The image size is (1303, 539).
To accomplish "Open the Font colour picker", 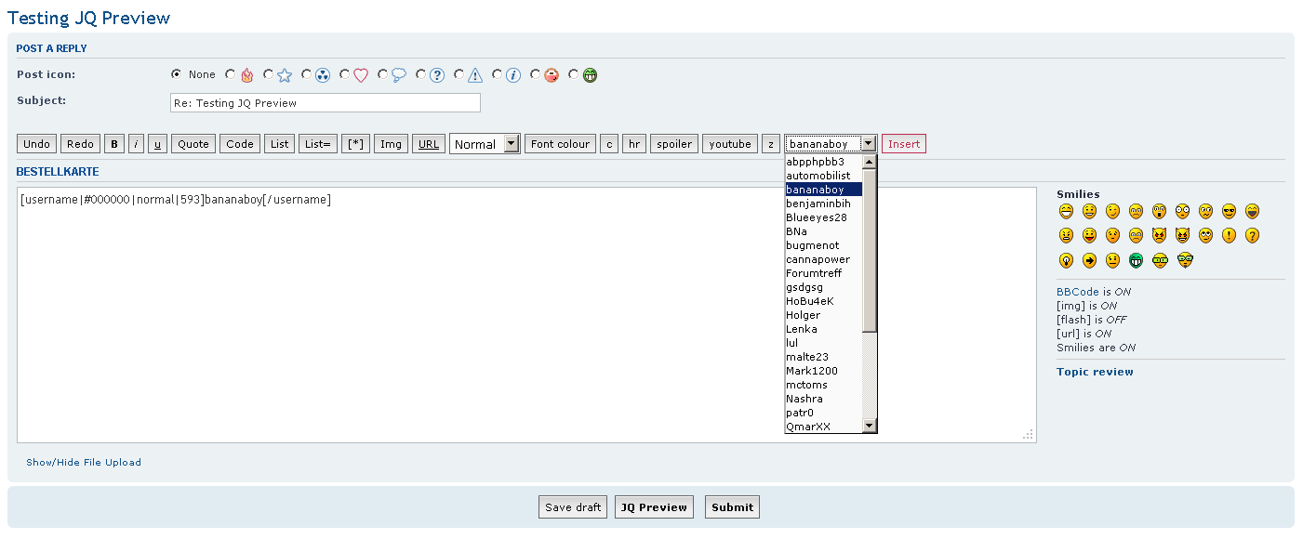I will click(560, 144).
